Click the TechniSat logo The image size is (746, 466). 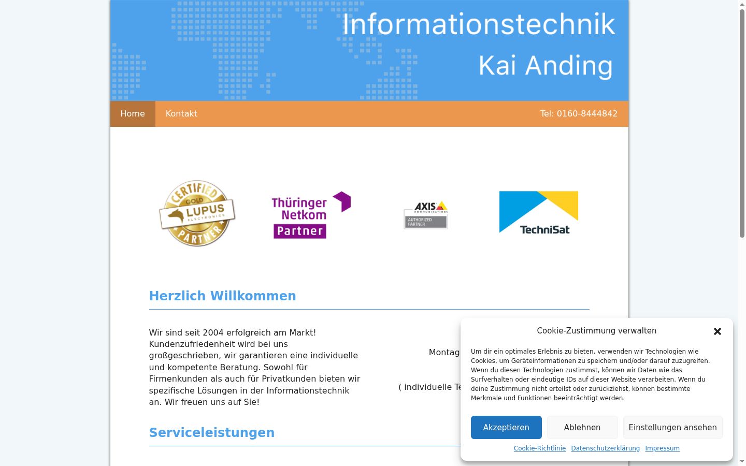click(539, 213)
